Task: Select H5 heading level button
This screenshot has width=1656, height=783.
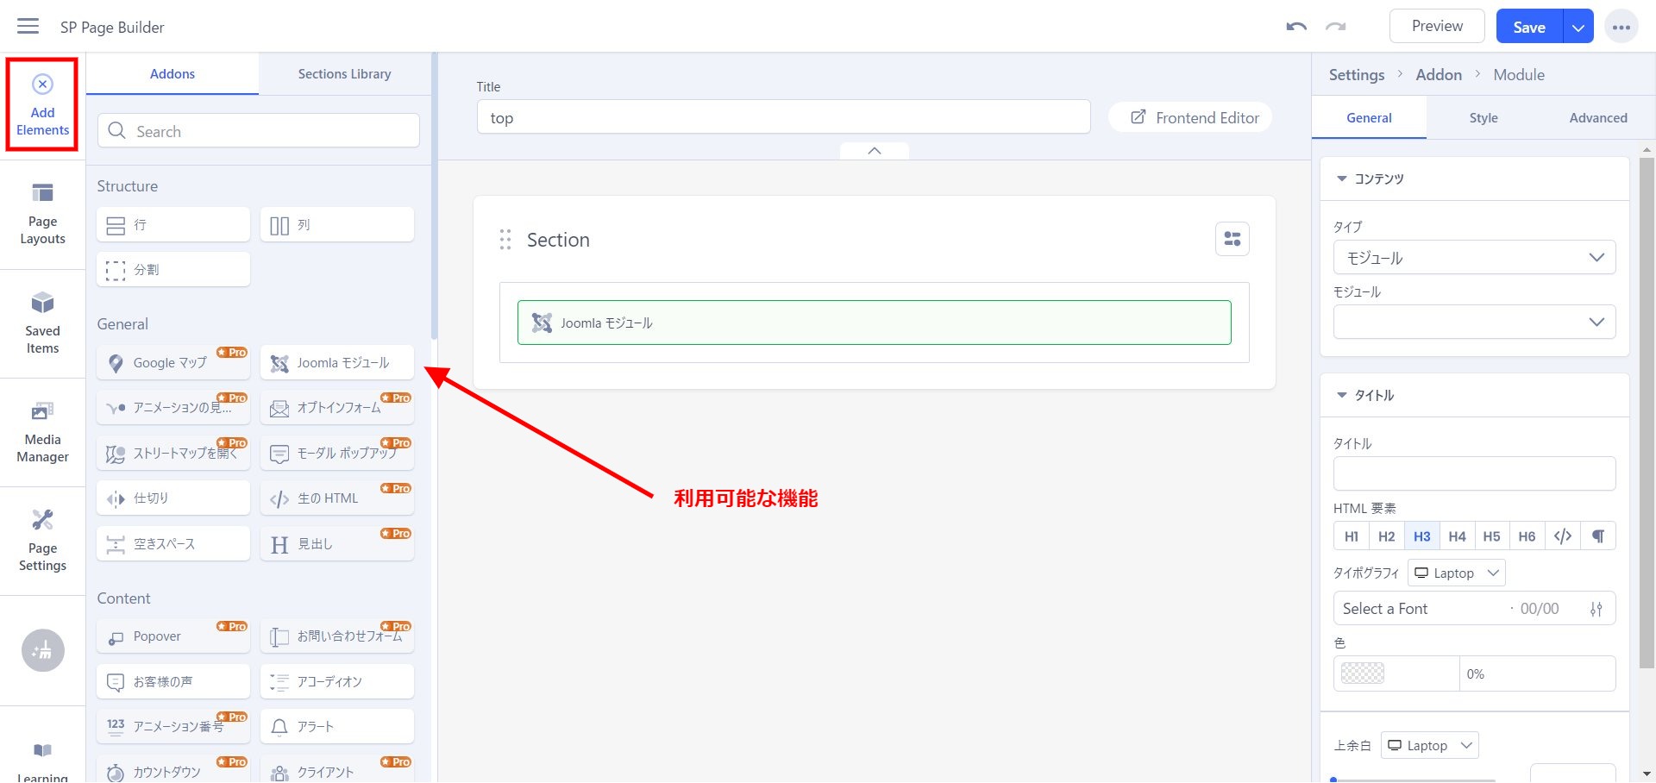Action: [1491, 536]
